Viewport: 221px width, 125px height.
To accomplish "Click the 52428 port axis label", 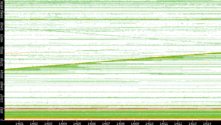I will (2, 26).
